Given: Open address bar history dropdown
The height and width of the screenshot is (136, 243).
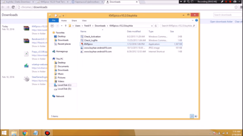Looking at the screenshot, I should click(152, 26).
